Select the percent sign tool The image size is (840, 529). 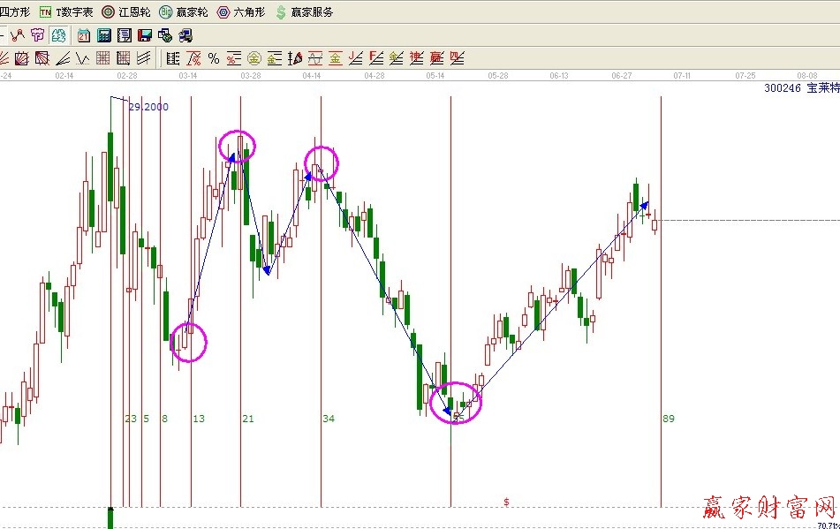point(214,59)
